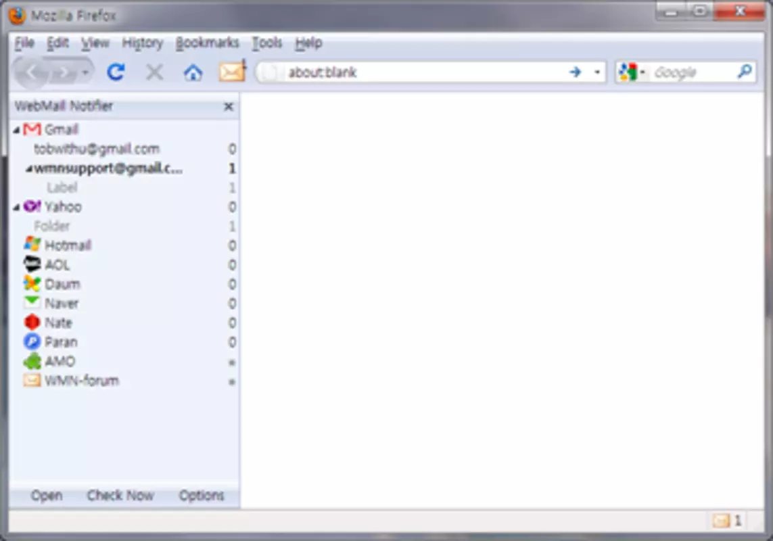Image resolution: width=773 pixels, height=541 pixels.
Task: Click the Daum icon
Action: click(32, 283)
